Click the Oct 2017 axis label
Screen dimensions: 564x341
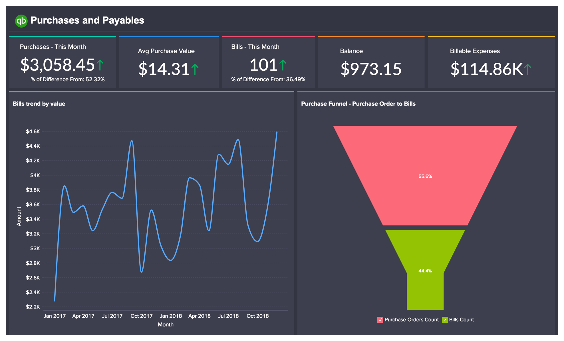tap(141, 316)
